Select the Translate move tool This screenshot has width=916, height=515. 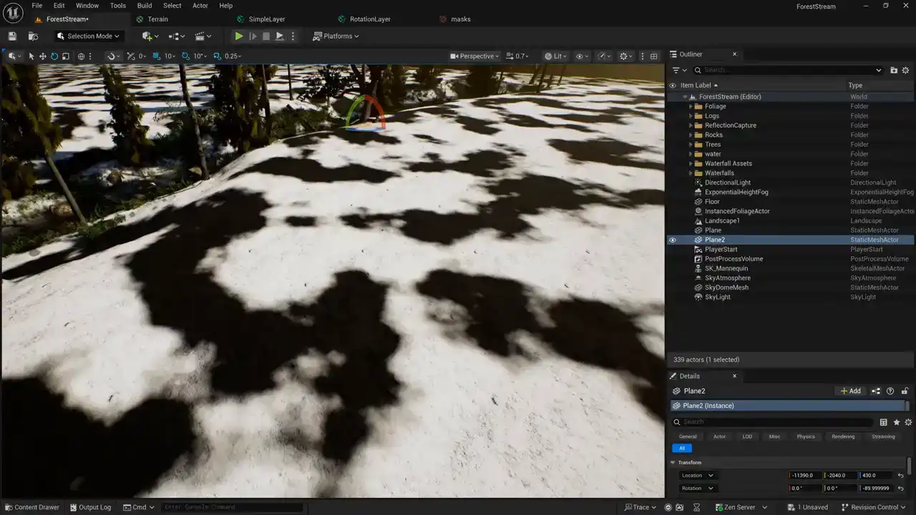(x=42, y=56)
